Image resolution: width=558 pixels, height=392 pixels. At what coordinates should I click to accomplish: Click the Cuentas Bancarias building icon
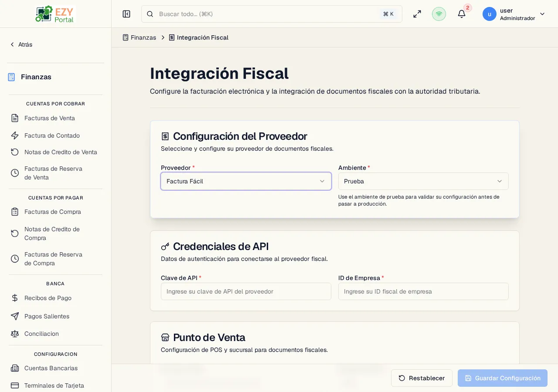tap(15, 368)
